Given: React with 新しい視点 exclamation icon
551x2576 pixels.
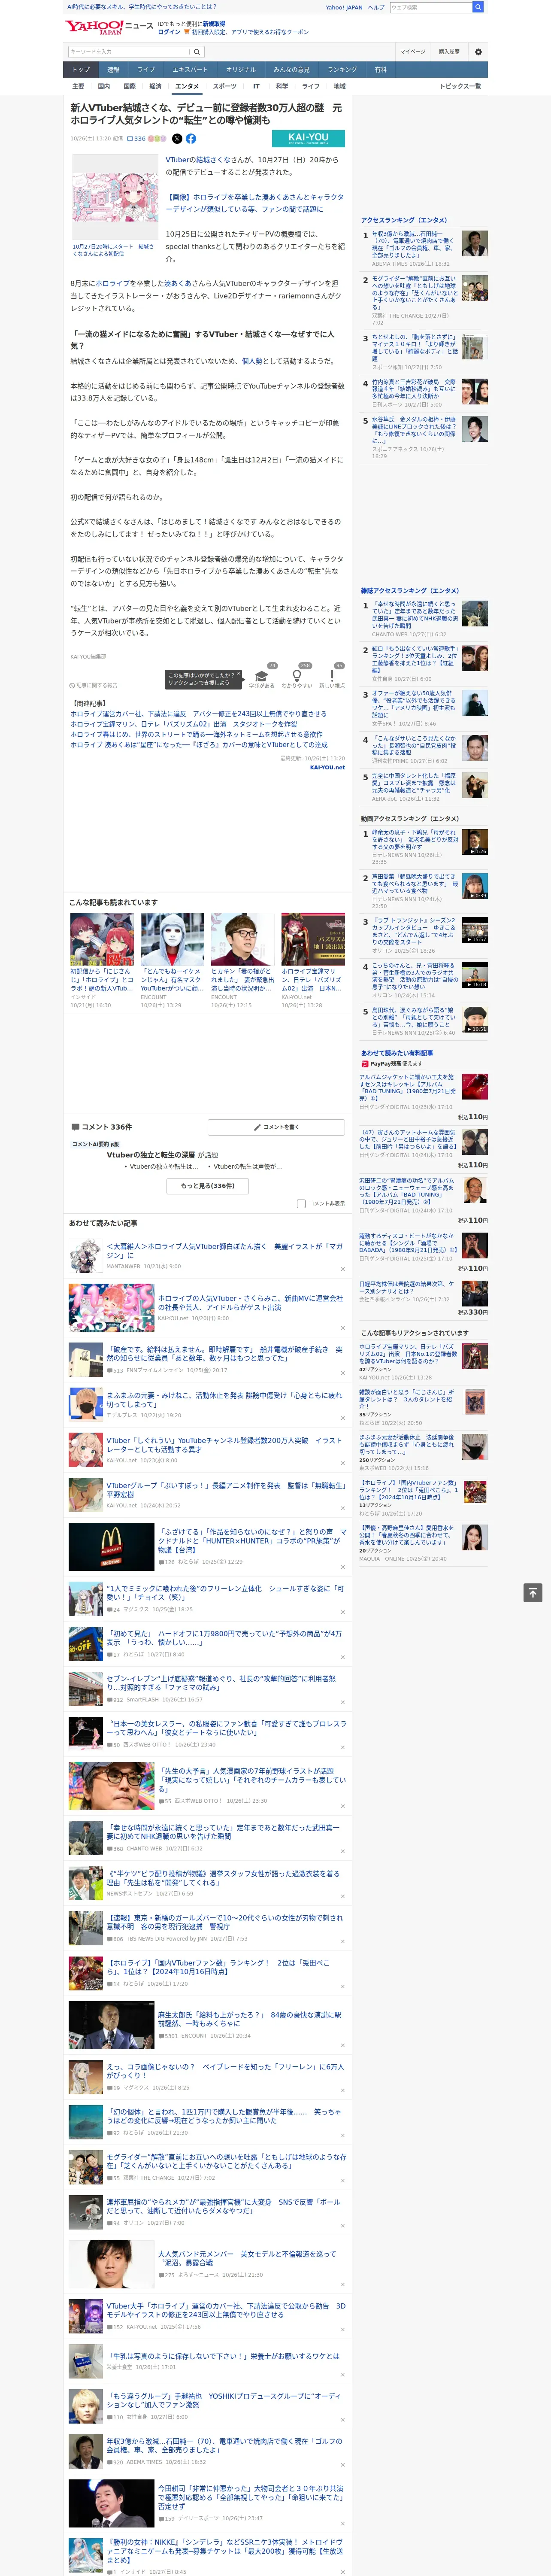Looking at the screenshot, I should pos(332,676).
